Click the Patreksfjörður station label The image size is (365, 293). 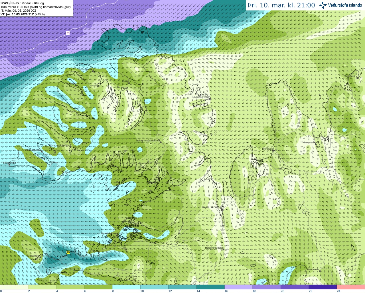click(33, 150)
